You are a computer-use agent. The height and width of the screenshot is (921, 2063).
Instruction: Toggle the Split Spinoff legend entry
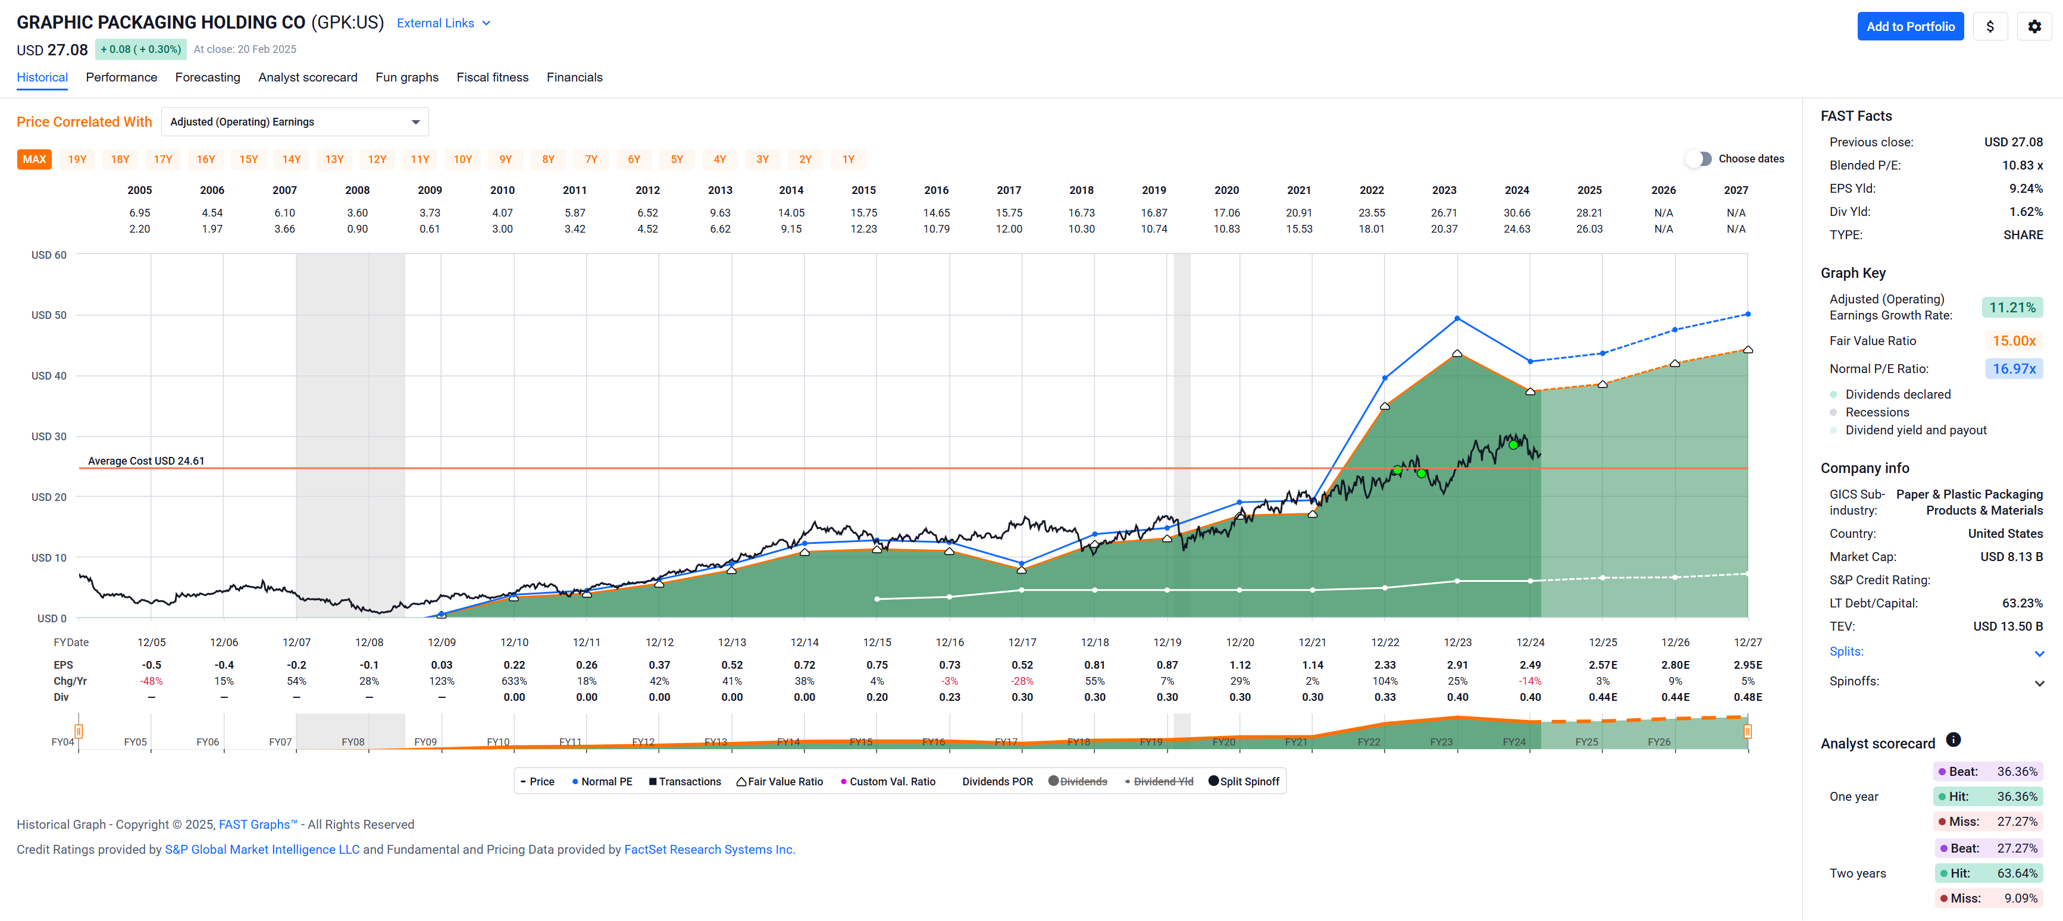point(1244,782)
